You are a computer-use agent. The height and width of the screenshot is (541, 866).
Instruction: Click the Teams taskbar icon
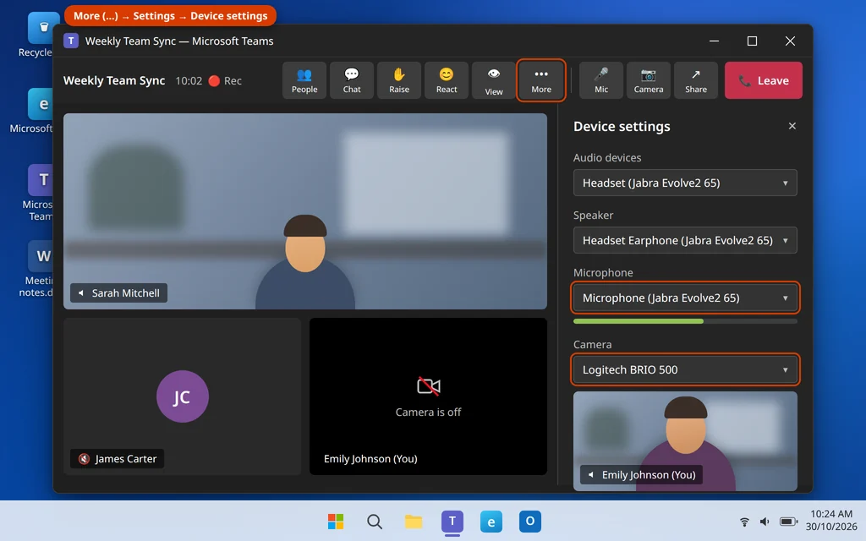point(452,521)
